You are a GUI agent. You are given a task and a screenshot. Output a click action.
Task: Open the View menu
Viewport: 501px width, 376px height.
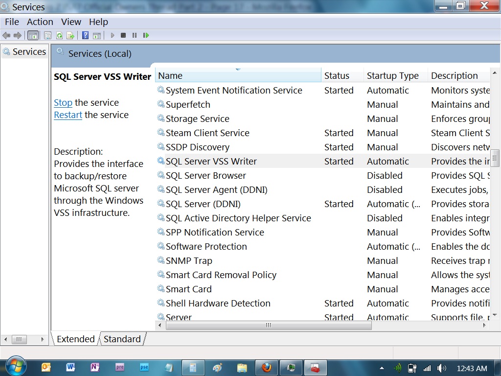[x=71, y=22]
